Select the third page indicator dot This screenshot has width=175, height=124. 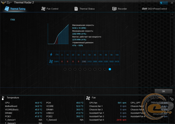click(75, 69)
